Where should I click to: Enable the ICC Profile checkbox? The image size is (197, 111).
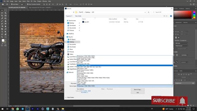point(80,91)
